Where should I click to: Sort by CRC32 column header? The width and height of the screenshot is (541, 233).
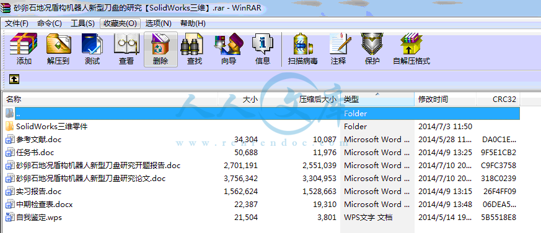pos(498,100)
